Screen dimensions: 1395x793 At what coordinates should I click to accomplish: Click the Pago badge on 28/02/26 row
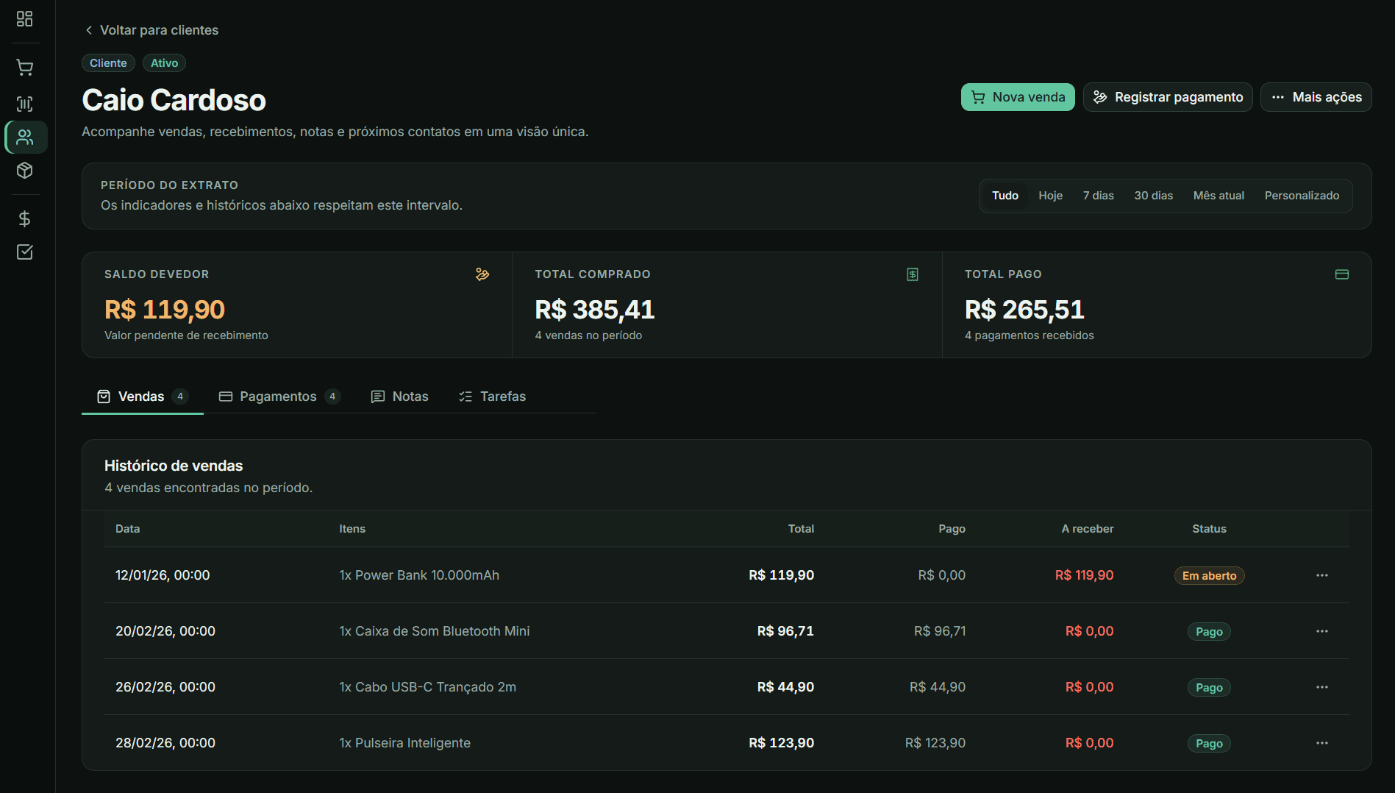tap(1210, 744)
